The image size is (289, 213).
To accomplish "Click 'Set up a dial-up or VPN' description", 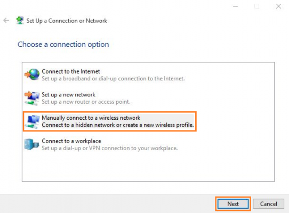I will click(110, 148).
